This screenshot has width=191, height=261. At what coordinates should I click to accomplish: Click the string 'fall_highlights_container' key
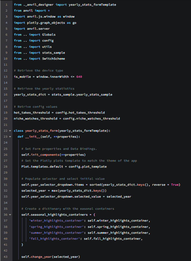pos(54,239)
